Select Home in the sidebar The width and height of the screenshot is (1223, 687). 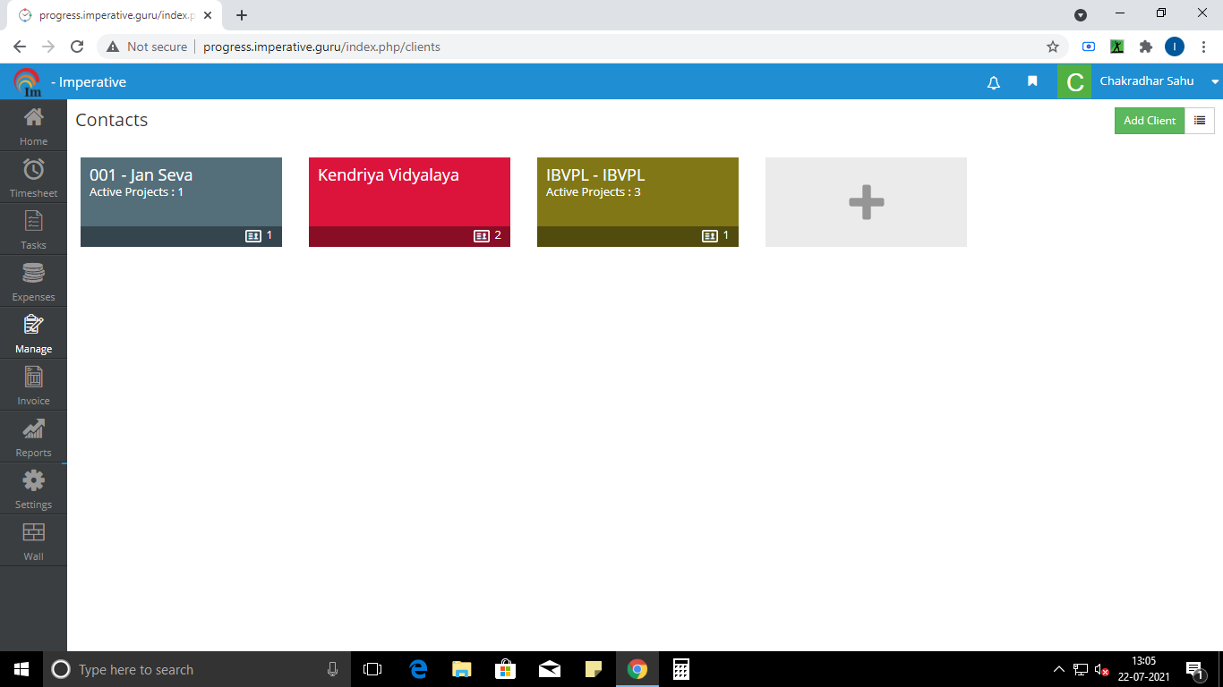[x=33, y=125]
